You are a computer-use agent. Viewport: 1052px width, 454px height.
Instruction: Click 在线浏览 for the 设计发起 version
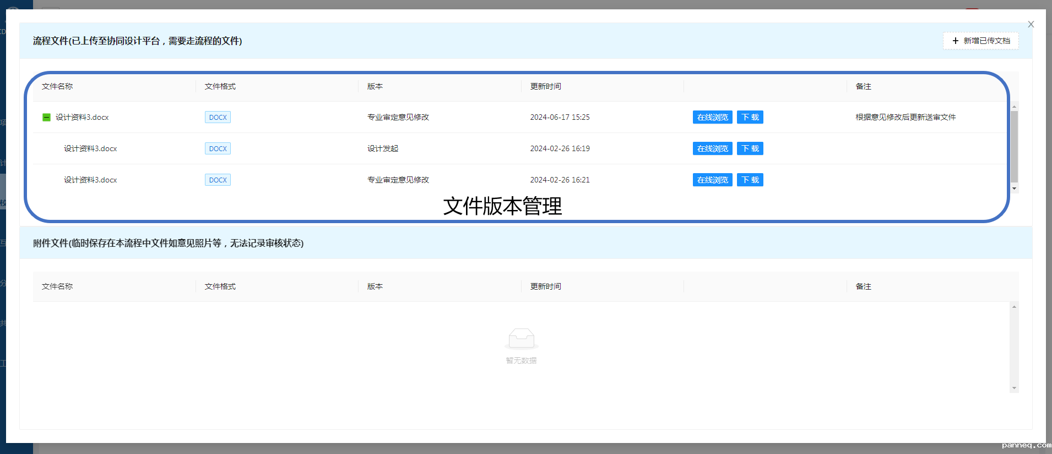click(x=712, y=148)
